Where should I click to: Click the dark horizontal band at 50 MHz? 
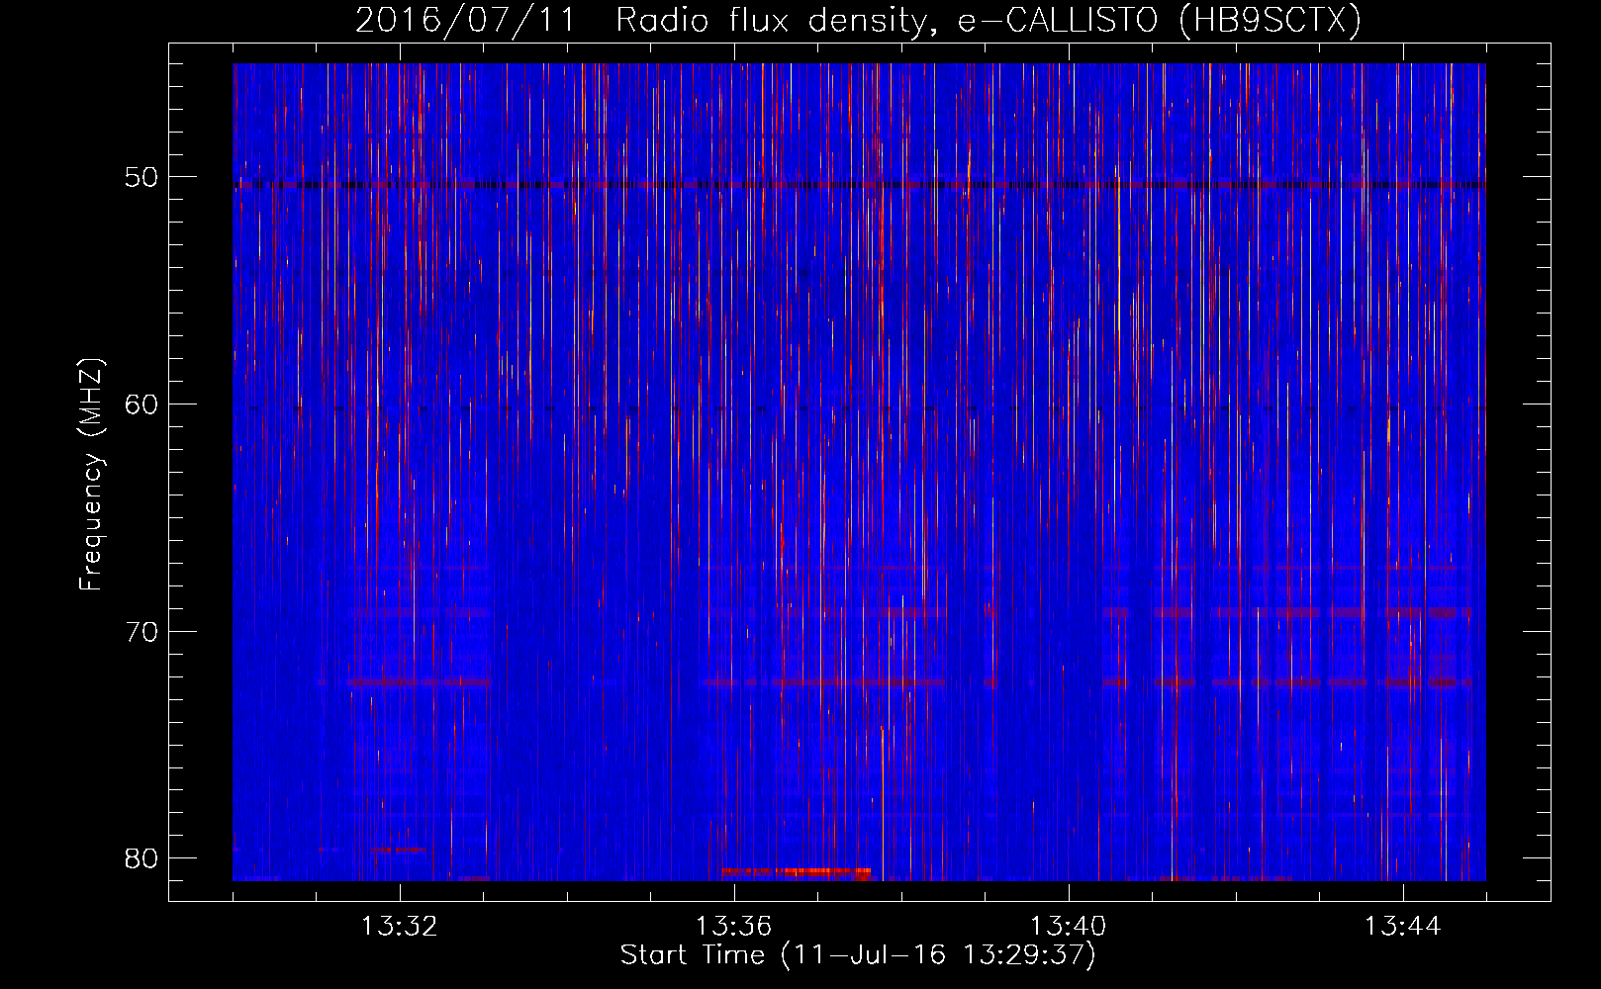point(859,184)
